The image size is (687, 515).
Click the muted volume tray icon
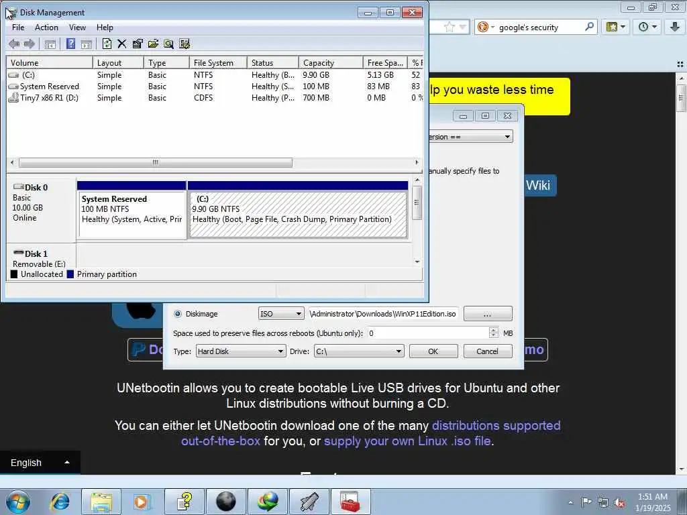619,503
